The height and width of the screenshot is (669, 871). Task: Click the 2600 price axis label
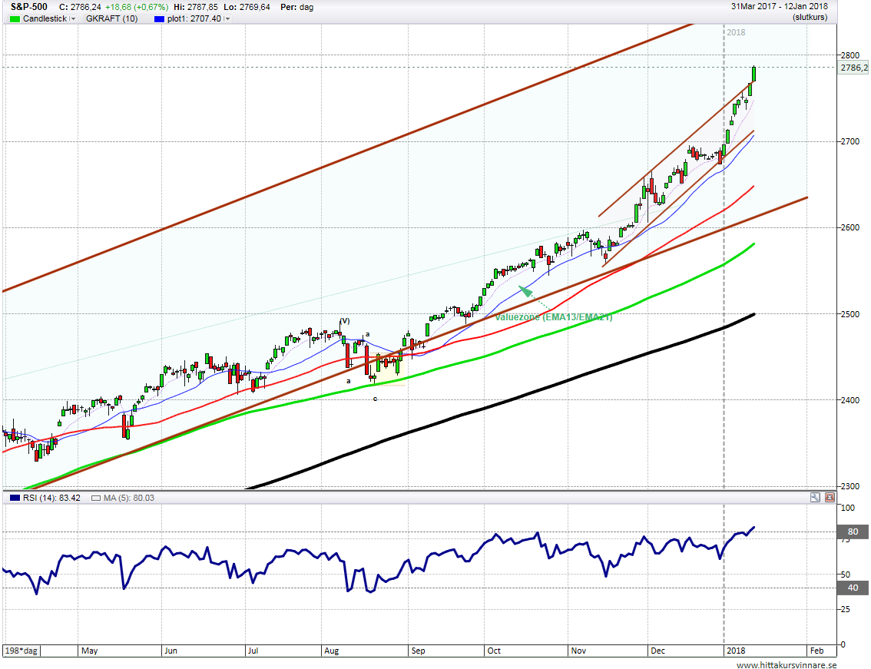(x=850, y=228)
